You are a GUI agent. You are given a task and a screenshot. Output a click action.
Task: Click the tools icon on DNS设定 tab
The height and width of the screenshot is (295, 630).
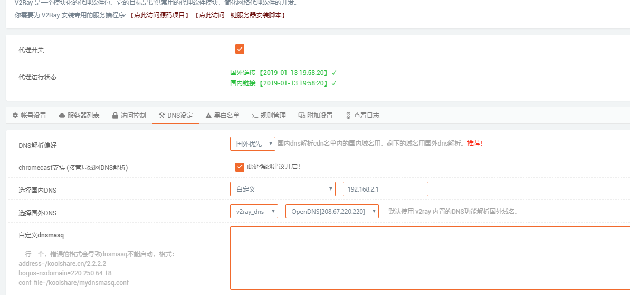coord(162,116)
